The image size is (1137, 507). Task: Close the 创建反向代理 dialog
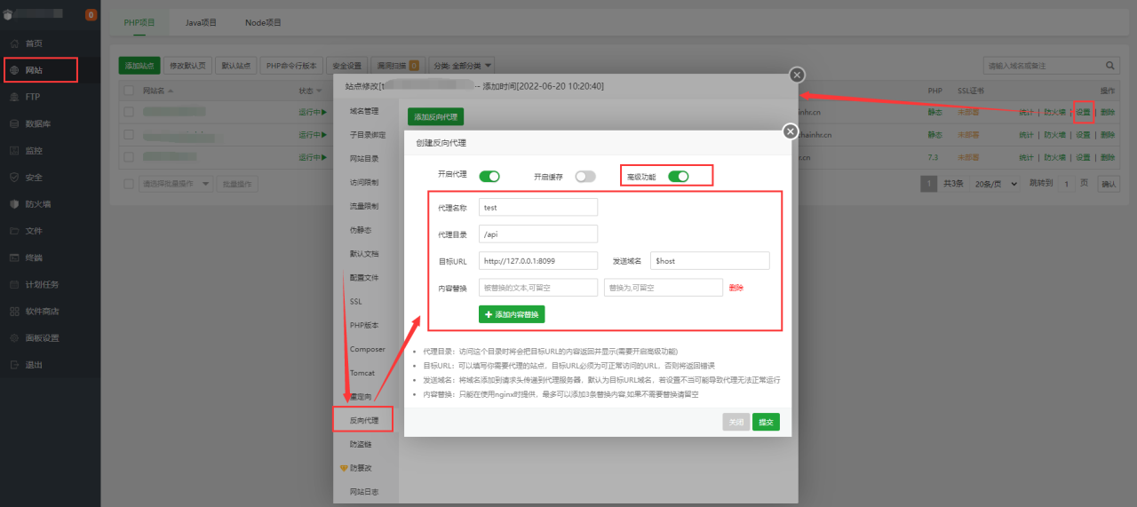(x=790, y=131)
